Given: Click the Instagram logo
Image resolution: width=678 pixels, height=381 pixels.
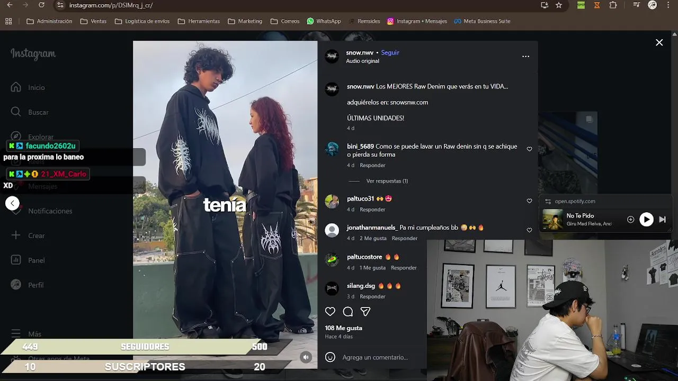Looking at the screenshot, I should (33, 54).
